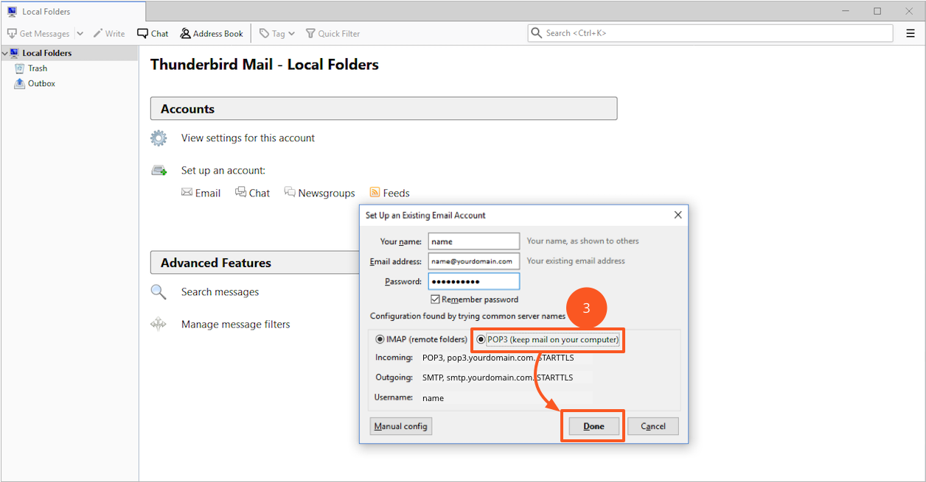Toggle the Quick Filter bar
This screenshot has width=926, height=482.
point(333,34)
